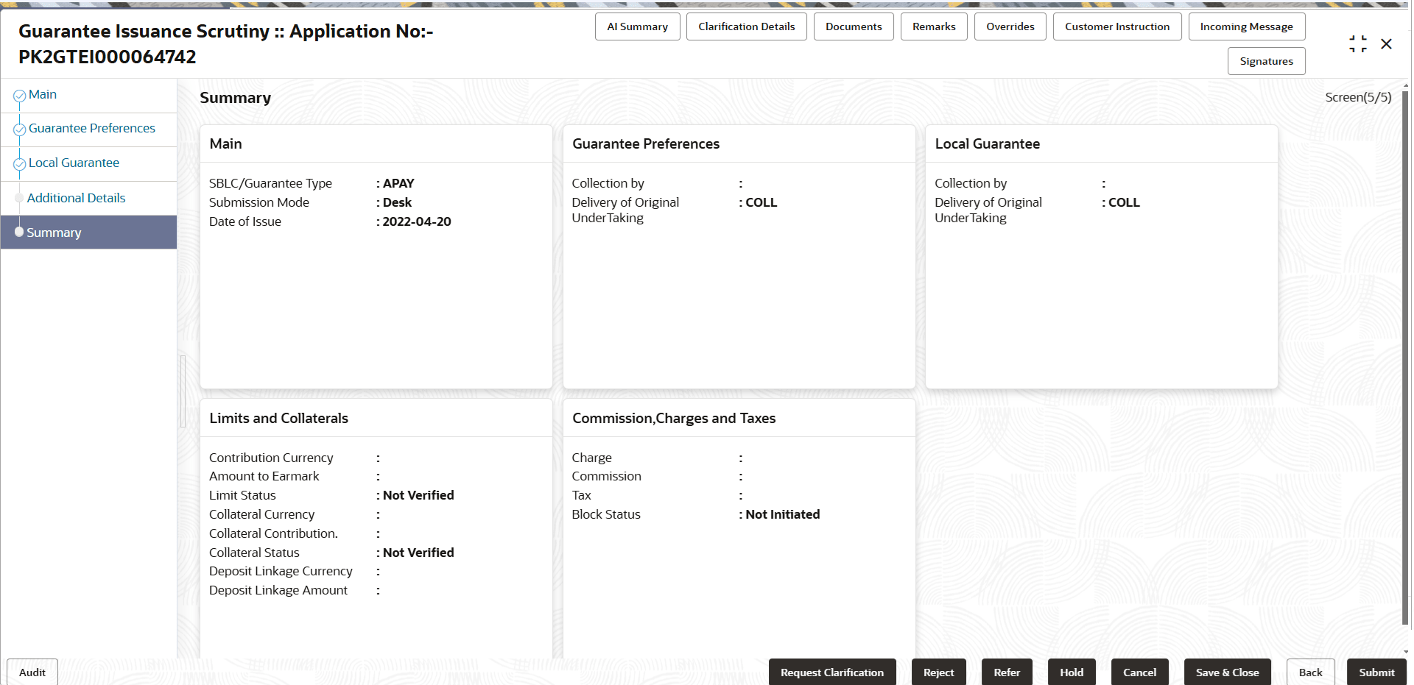This screenshot has width=1414, height=685.
Task: Open the Limits and Collaterals tile
Action: 376,528
